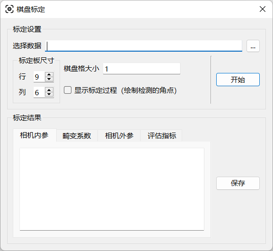
Task: Switch to the 畸变系数 tab
Action: tap(77, 136)
